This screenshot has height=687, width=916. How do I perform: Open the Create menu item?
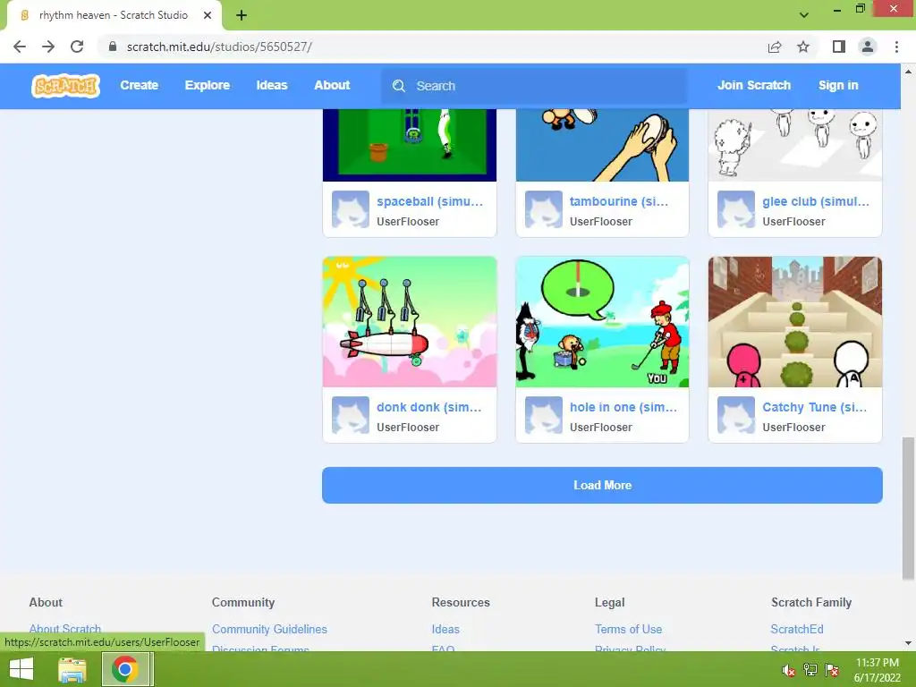139,85
